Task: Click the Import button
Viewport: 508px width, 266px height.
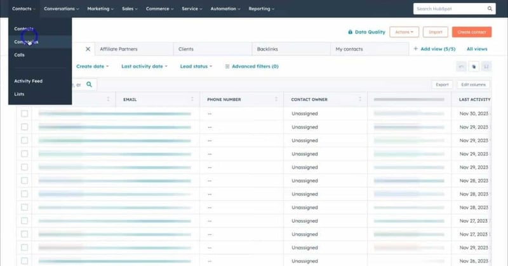Action: [435, 32]
